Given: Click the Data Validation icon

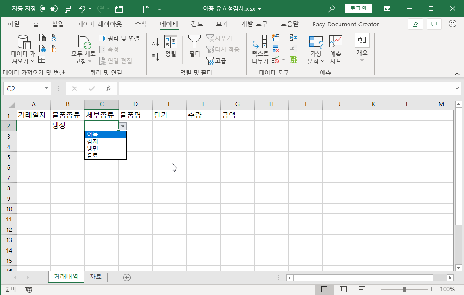Looking at the screenshot, I should coord(275,59).
